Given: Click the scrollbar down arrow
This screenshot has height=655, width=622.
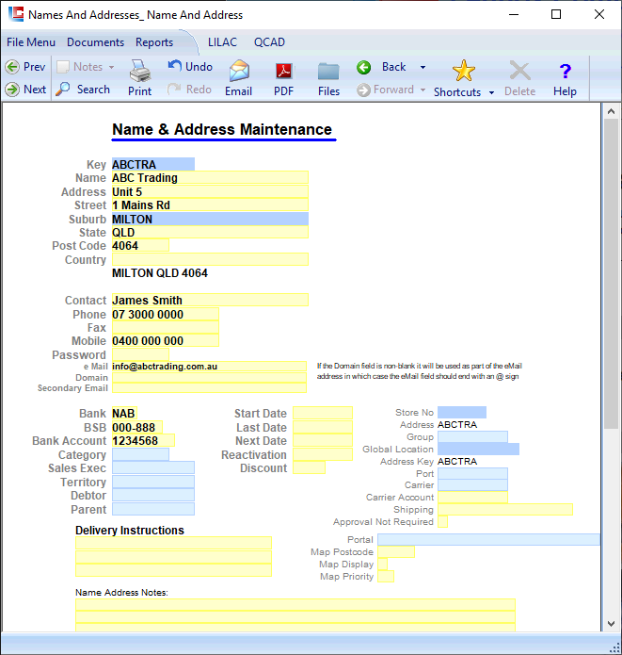Looking at the screenshot, I should click(611, 624).
